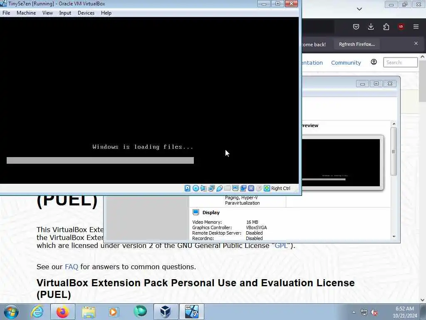Click the Refresh Firefox button
The width and height of the screenshot is (426, 320).
(x=357, y=44)
